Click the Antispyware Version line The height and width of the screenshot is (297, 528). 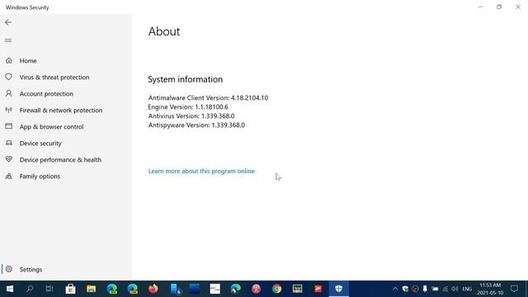pos(196,125)
